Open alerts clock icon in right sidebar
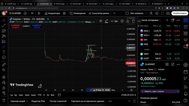The height and width of the screenshot is (106, 189). point(186,27)
